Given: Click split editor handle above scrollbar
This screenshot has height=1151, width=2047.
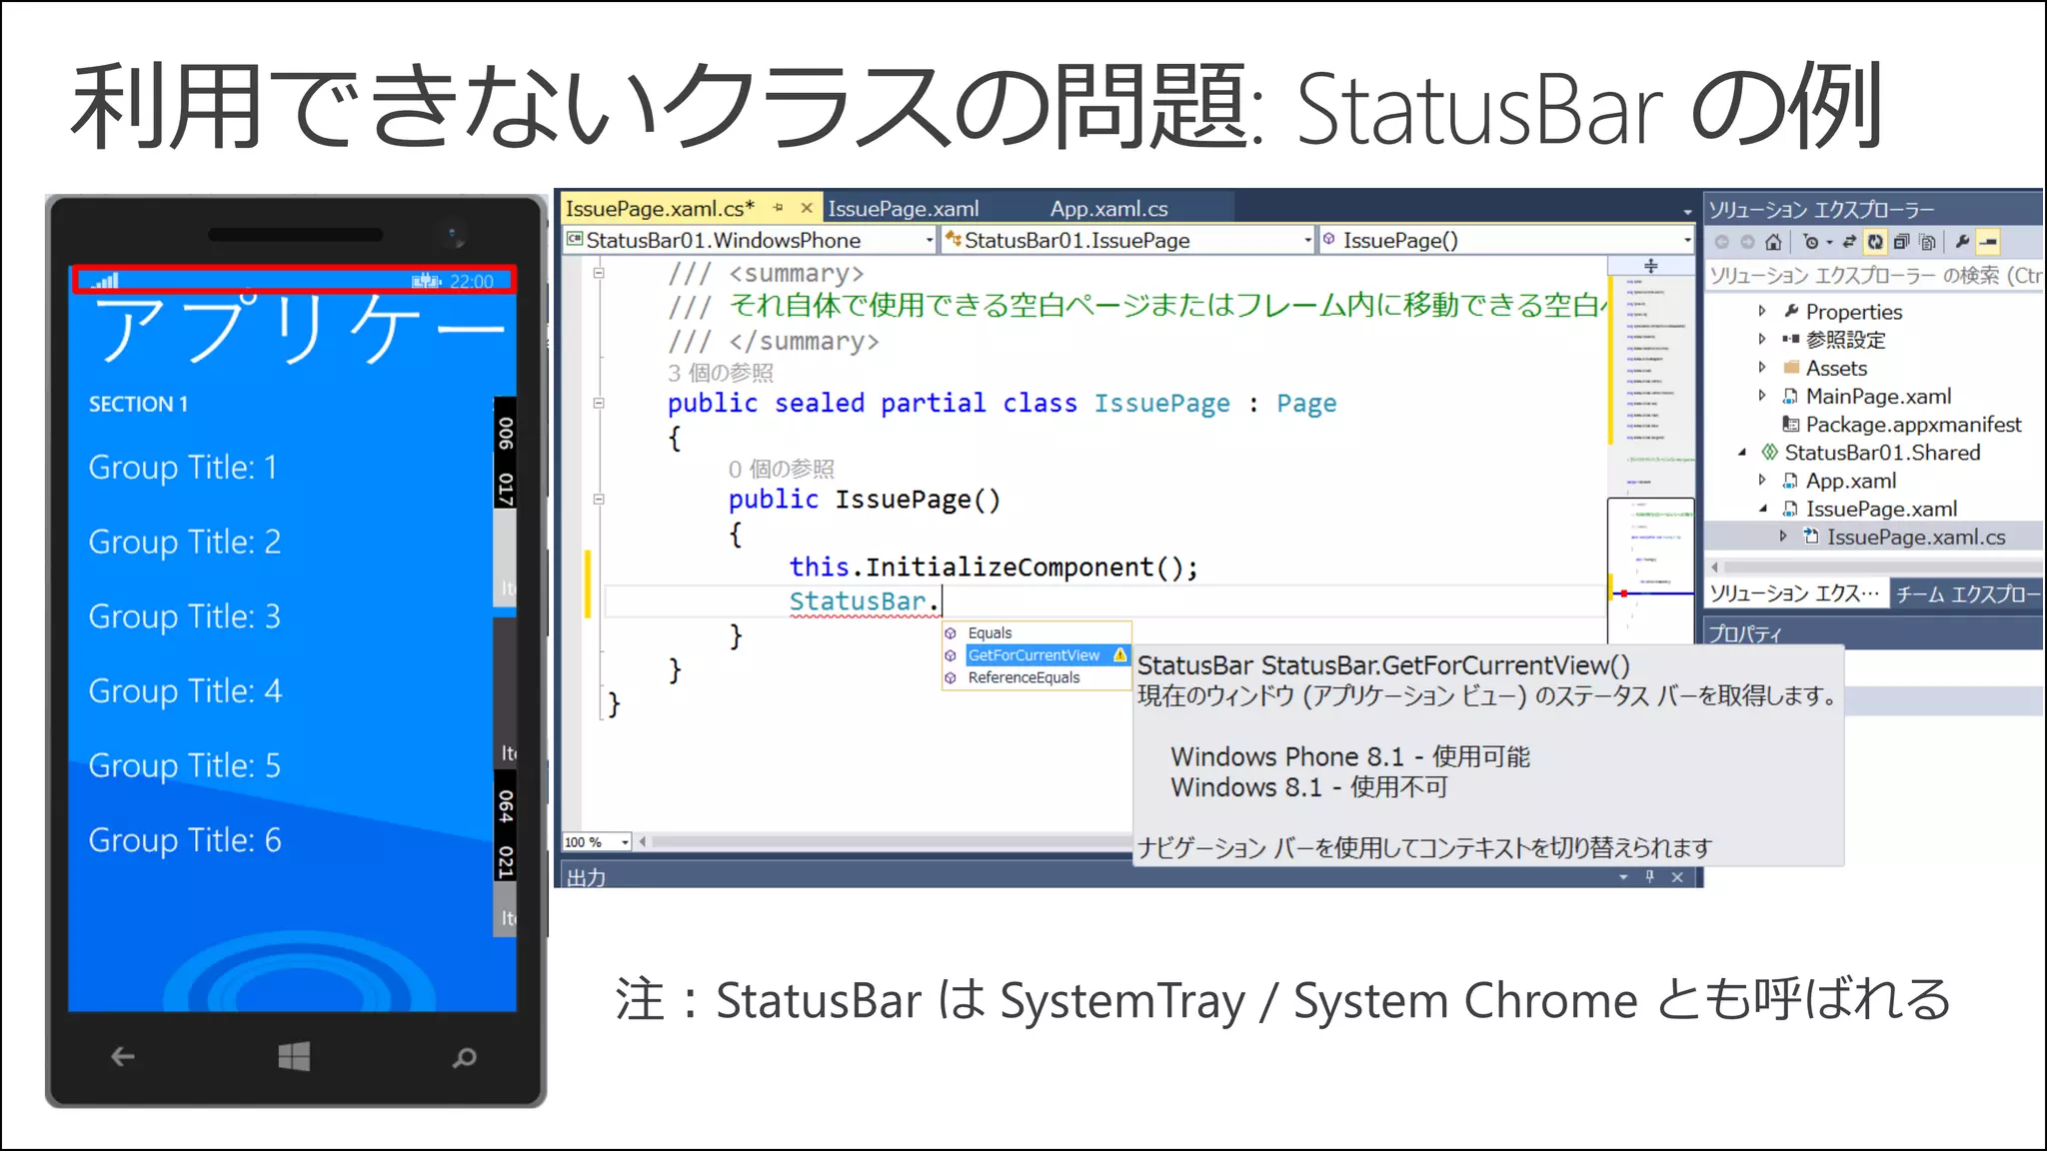Looking at the screenshot, I should (1651, 265).
